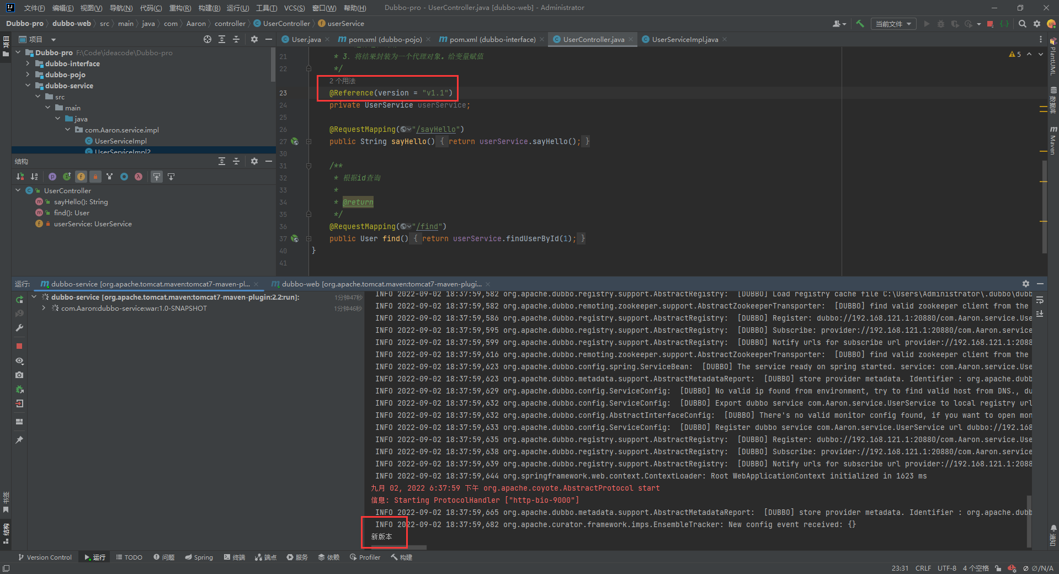Open the code-with-me user dropdown
The image size is (1059, 574).
839,24
